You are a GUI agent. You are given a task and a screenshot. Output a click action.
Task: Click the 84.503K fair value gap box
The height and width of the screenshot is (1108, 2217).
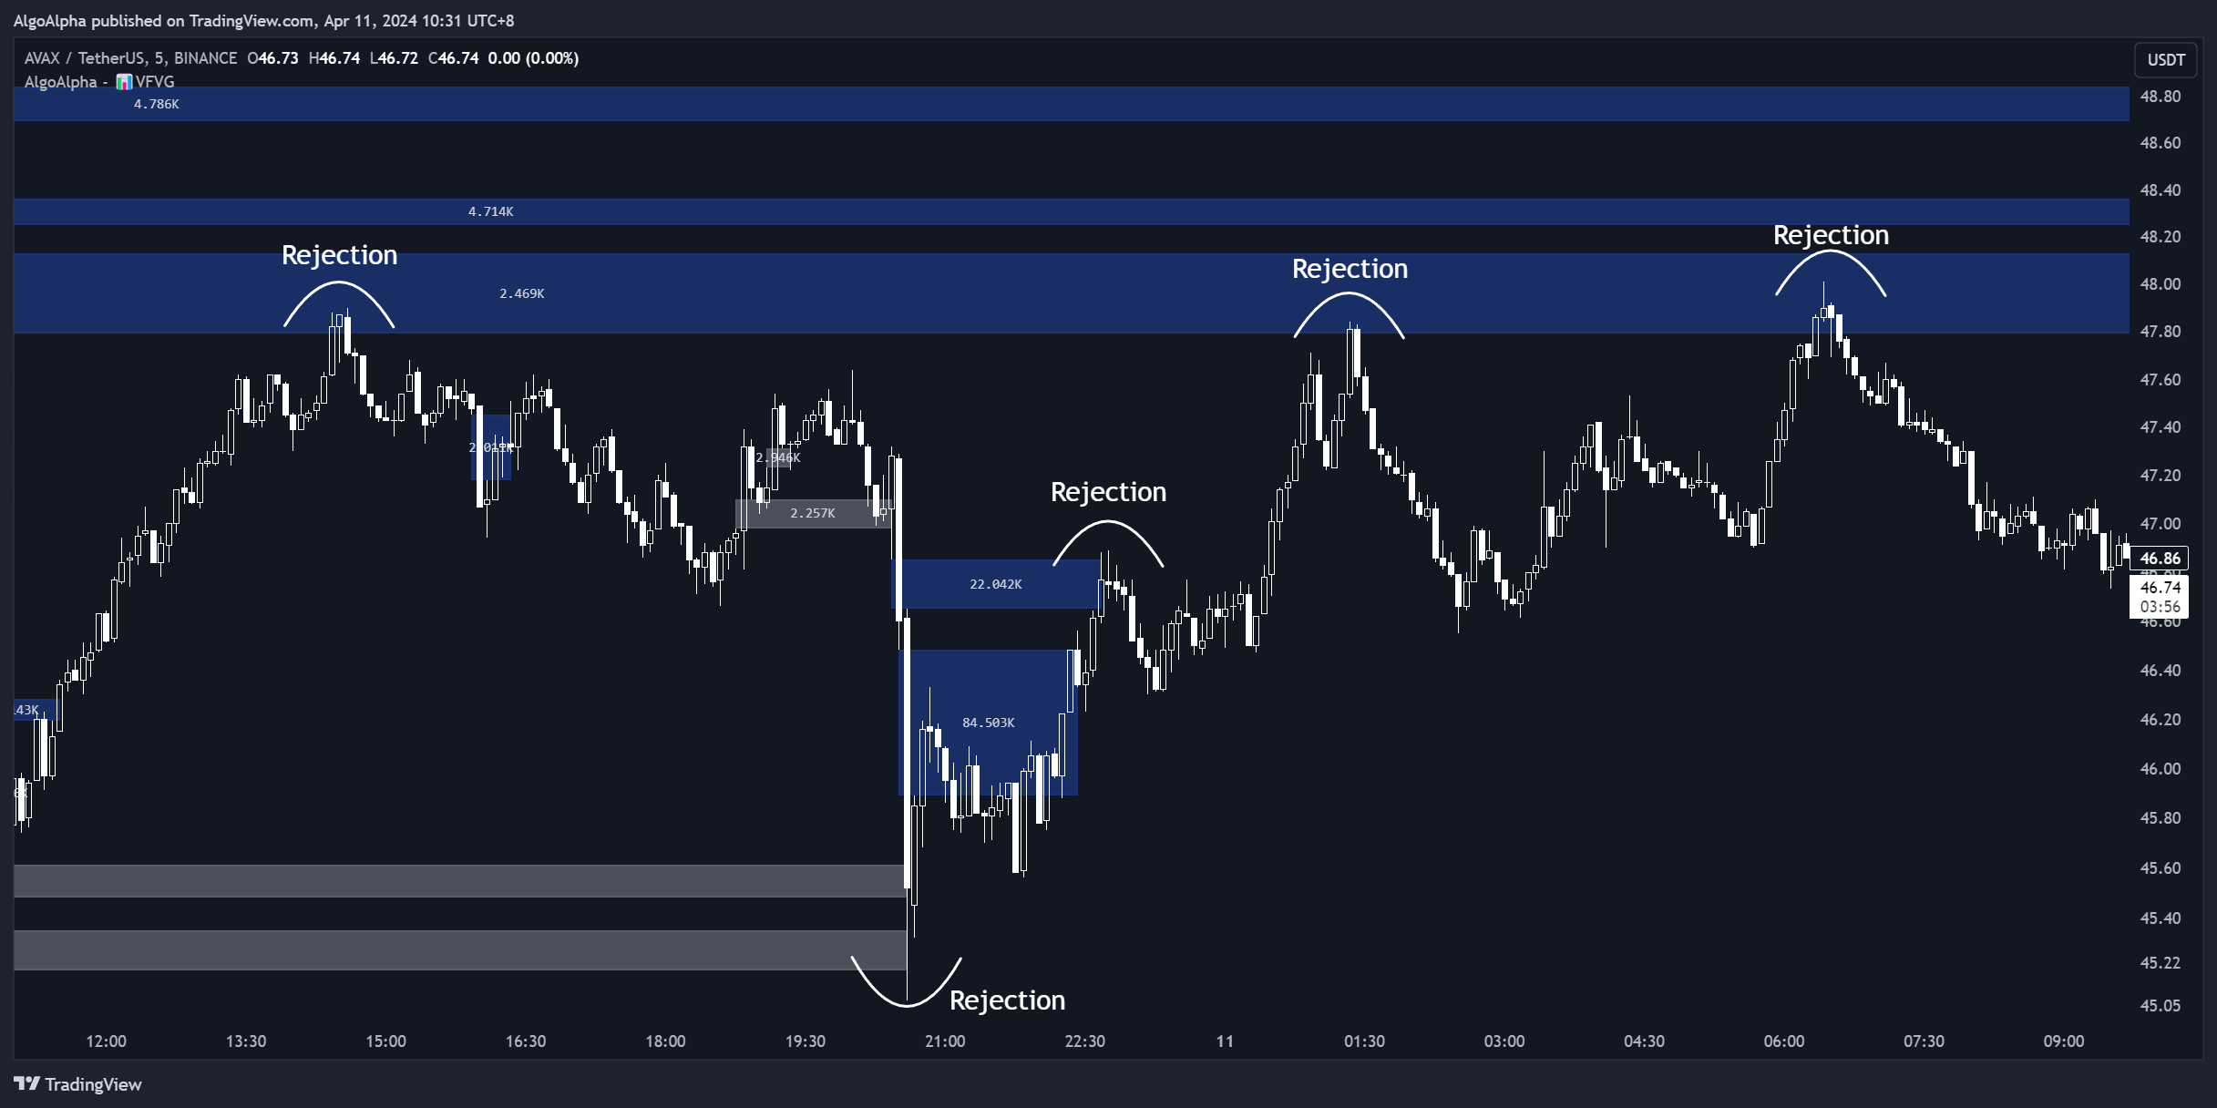[989, 723]
